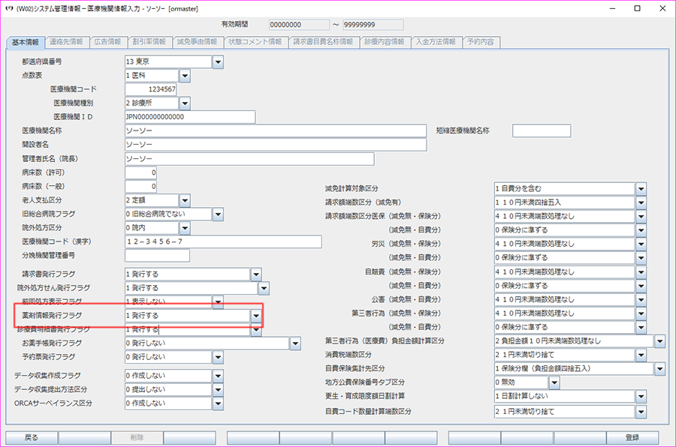Expand the 点数表 dropdown arrow
The width and height of the screenshot is (676, 447).
[x=184, y=76]
